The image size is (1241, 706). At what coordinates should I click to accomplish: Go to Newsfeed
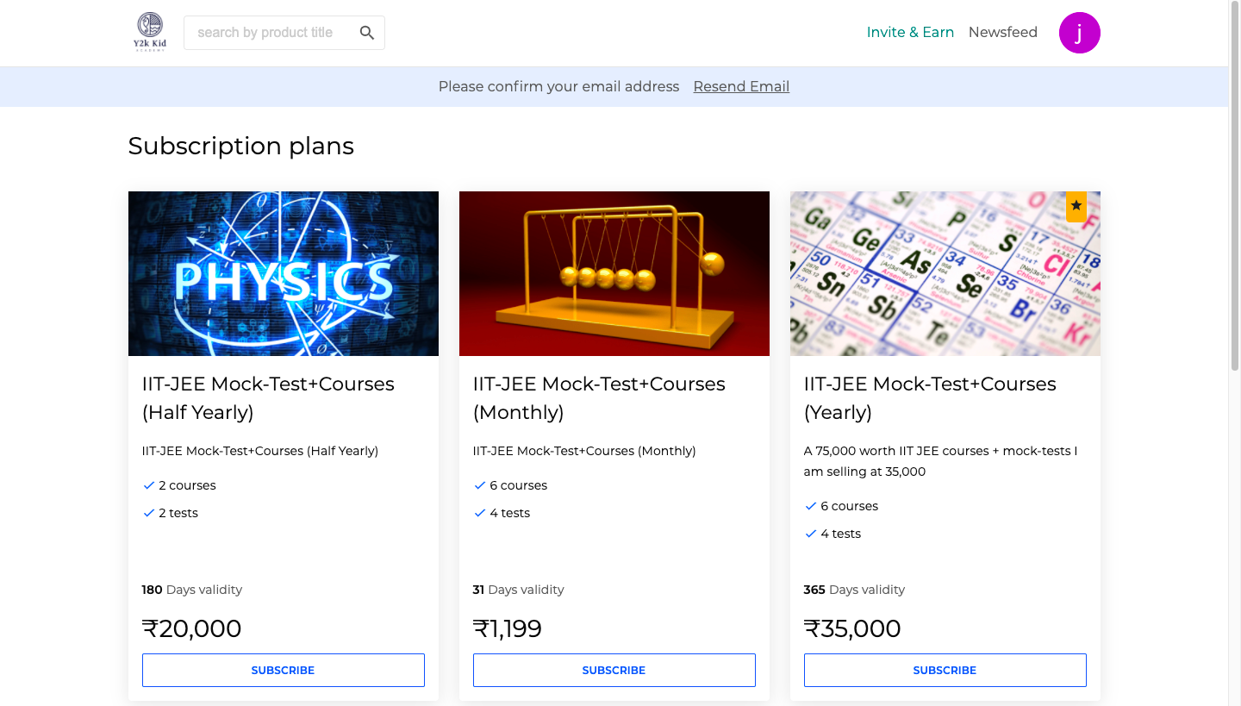pos(1002,33)
